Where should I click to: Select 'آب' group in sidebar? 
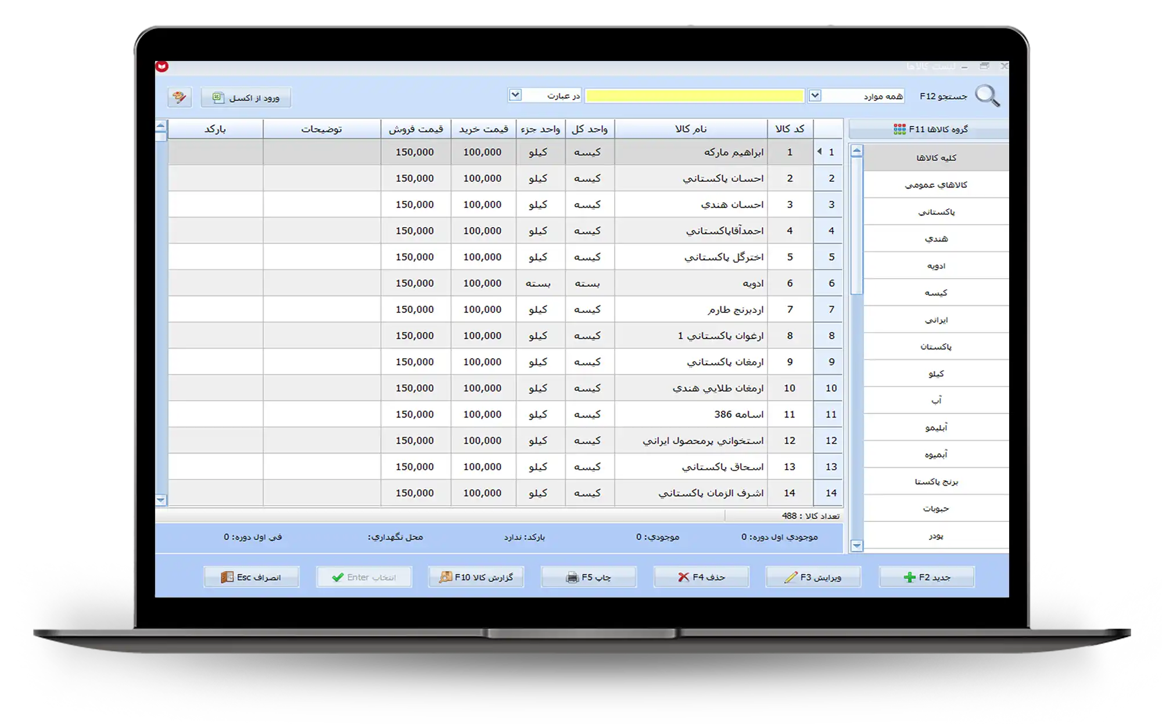936,400
